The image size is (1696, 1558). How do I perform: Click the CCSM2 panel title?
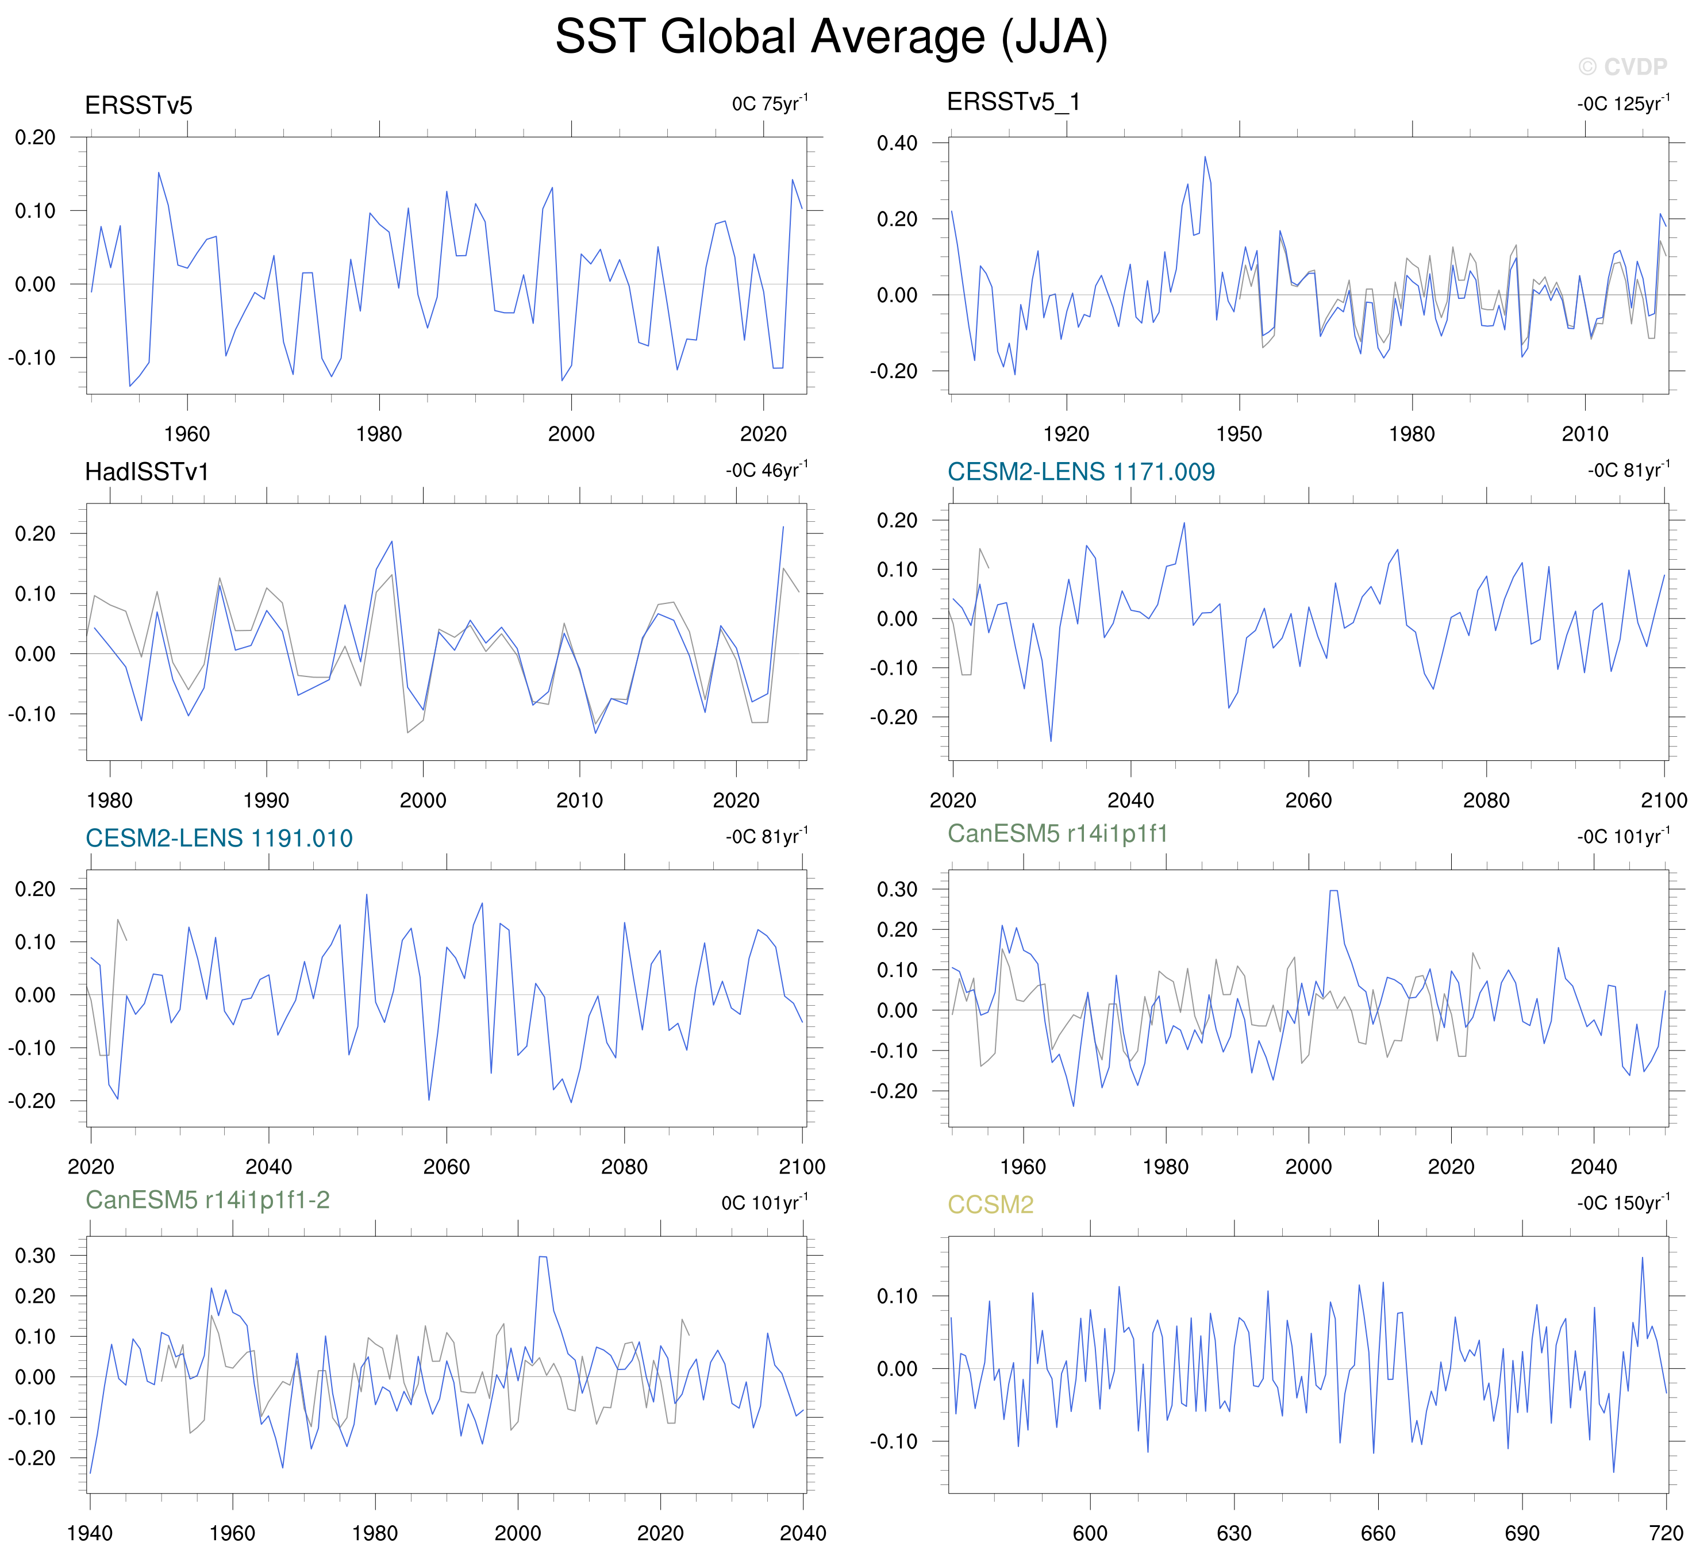[x=990, y=1205]
